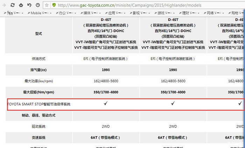Click 2WD in the first model column
This screenshot has width=245, height=148.
(x=106, y=126)
